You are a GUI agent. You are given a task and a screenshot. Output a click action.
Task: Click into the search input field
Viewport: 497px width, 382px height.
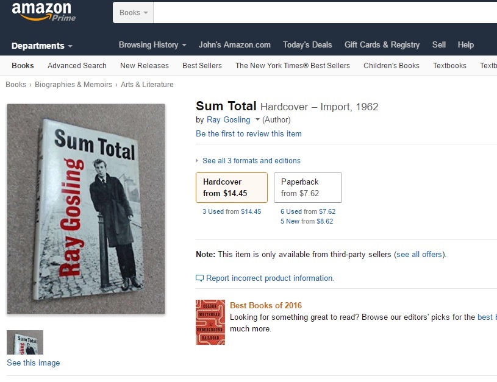pyautogui.click(x=323, y=13)
